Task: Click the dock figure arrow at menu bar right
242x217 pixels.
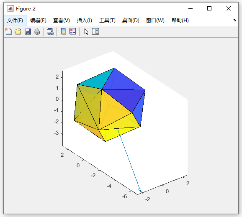Action: (234, 20)
